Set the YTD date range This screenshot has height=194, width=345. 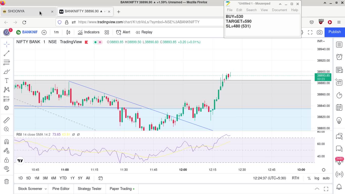coord(63,178)
